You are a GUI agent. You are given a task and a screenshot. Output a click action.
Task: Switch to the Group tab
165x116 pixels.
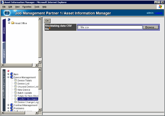4,30
